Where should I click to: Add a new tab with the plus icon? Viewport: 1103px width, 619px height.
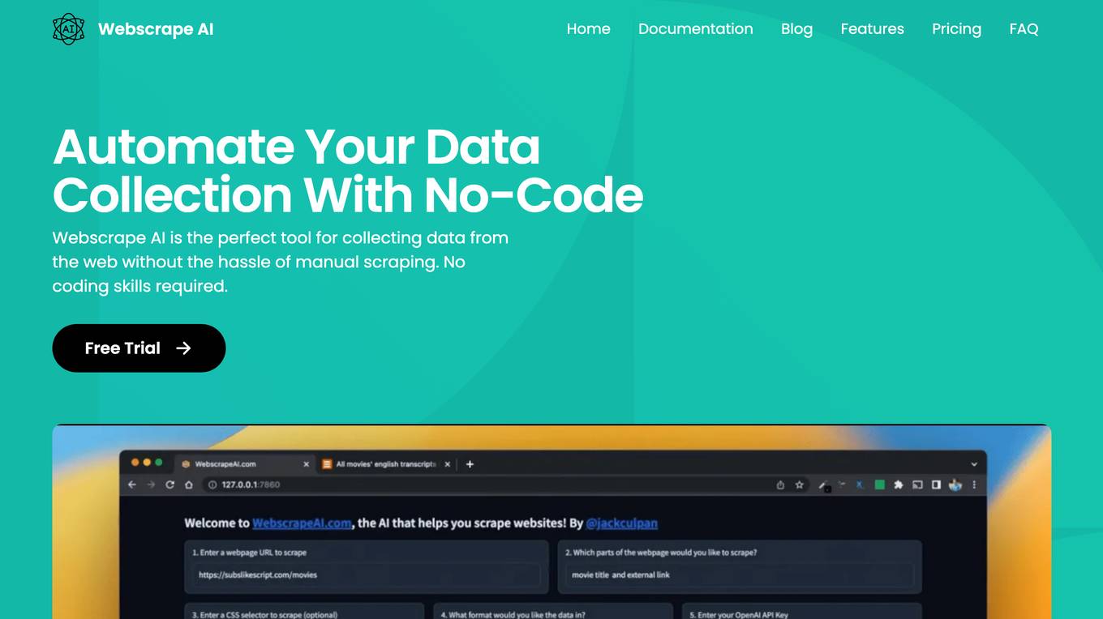click(470, 464)
